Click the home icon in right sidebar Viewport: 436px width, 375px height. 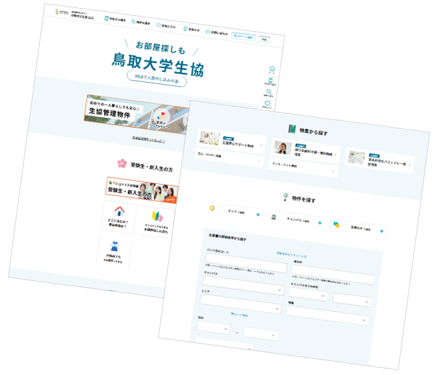pos(272,70)
